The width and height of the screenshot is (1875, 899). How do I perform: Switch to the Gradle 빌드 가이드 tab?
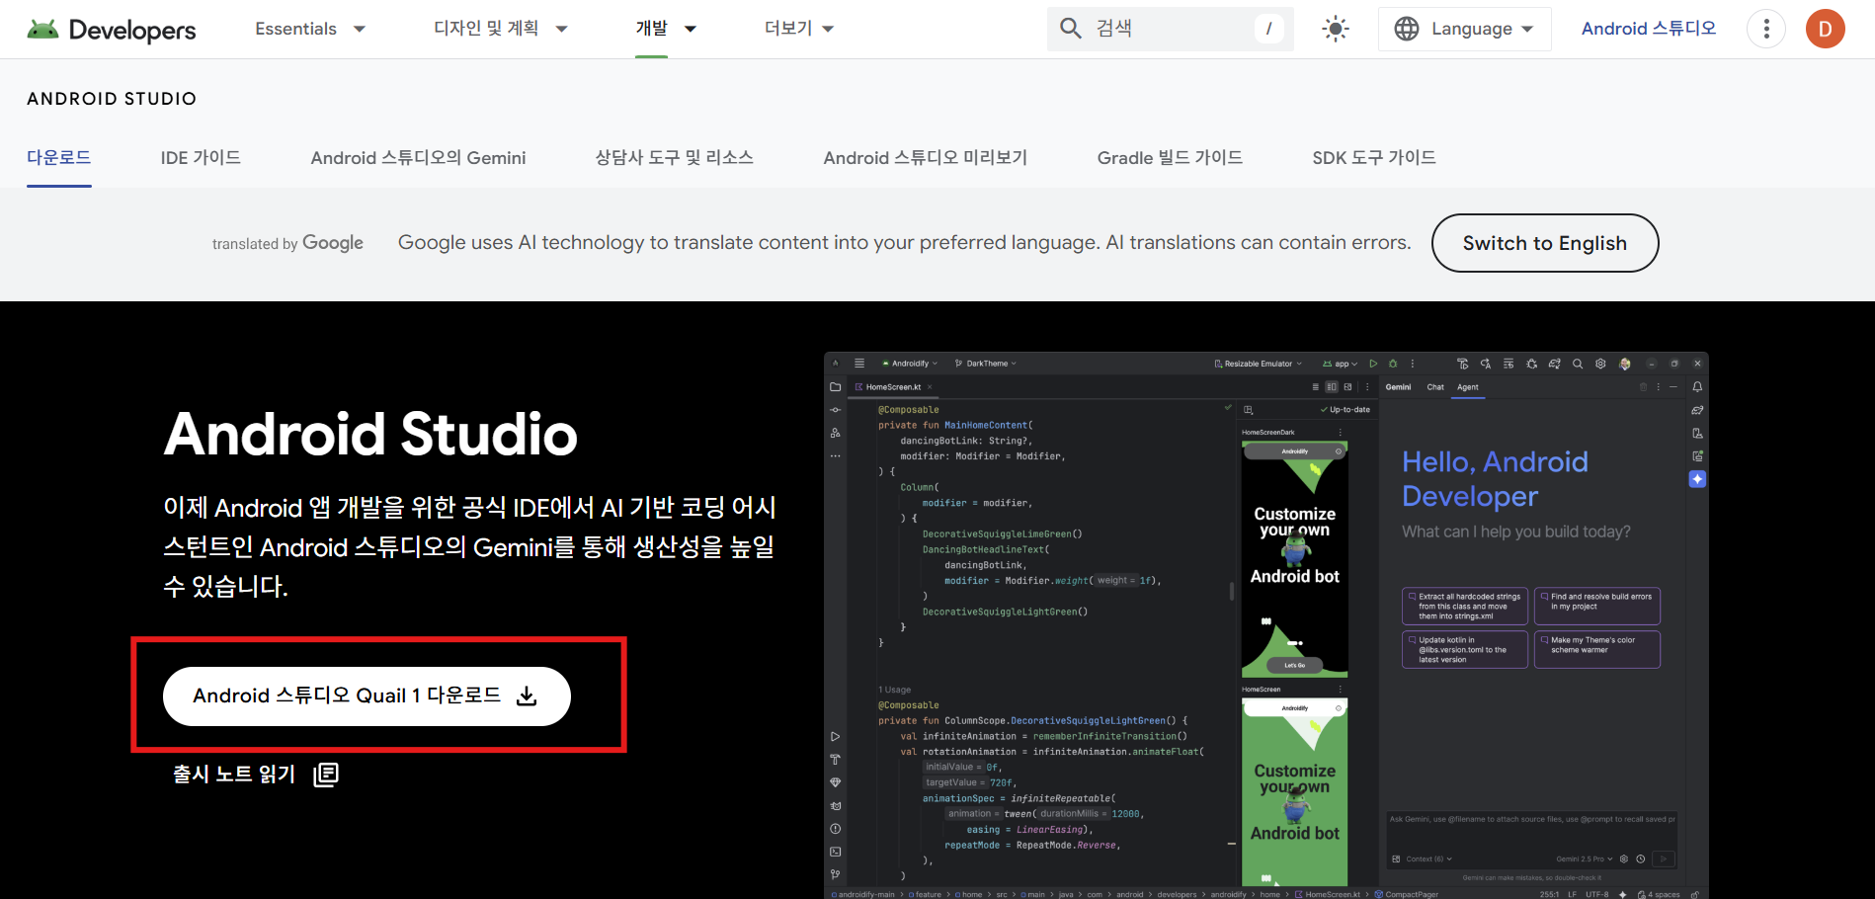[1170, 158]
